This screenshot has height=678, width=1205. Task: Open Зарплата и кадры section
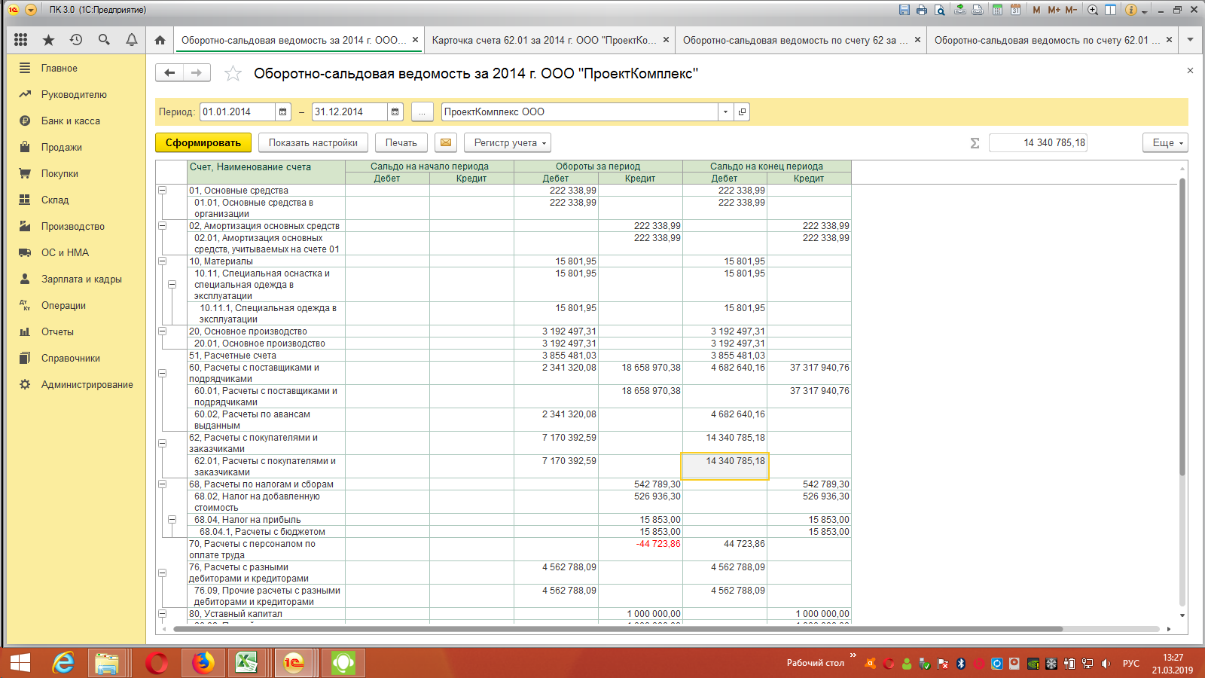point(81,279)
